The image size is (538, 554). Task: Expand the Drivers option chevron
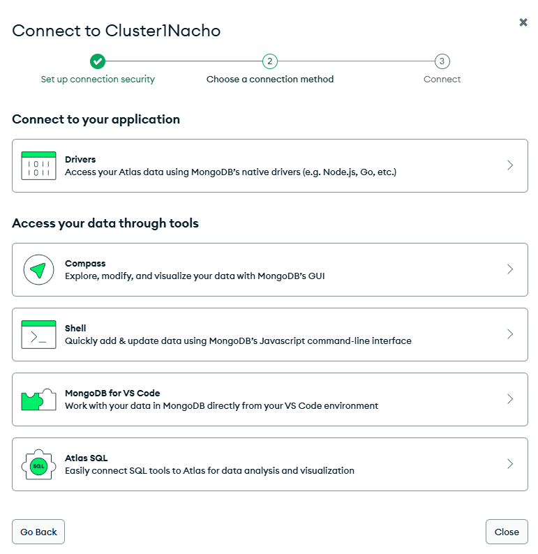510,165
